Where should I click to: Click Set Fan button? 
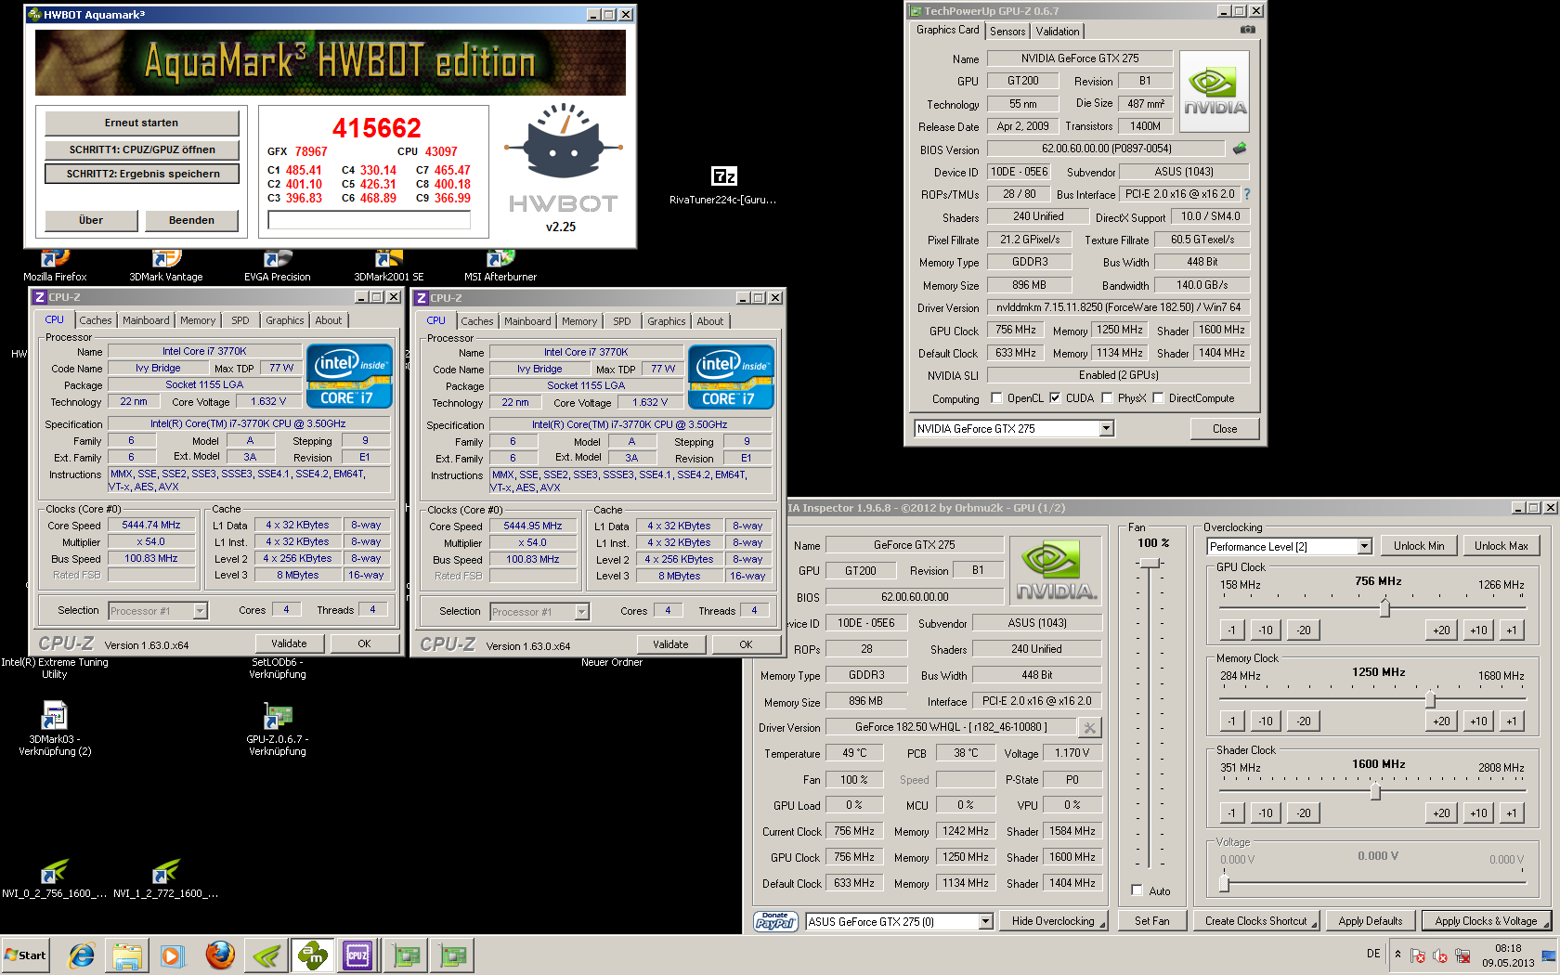point(1151,921)
